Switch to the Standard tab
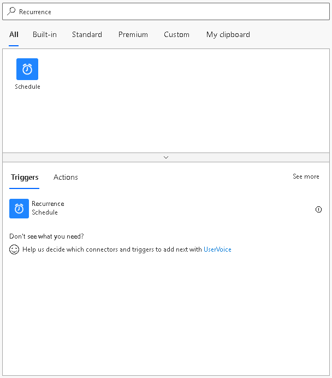 tap(87, 34)
